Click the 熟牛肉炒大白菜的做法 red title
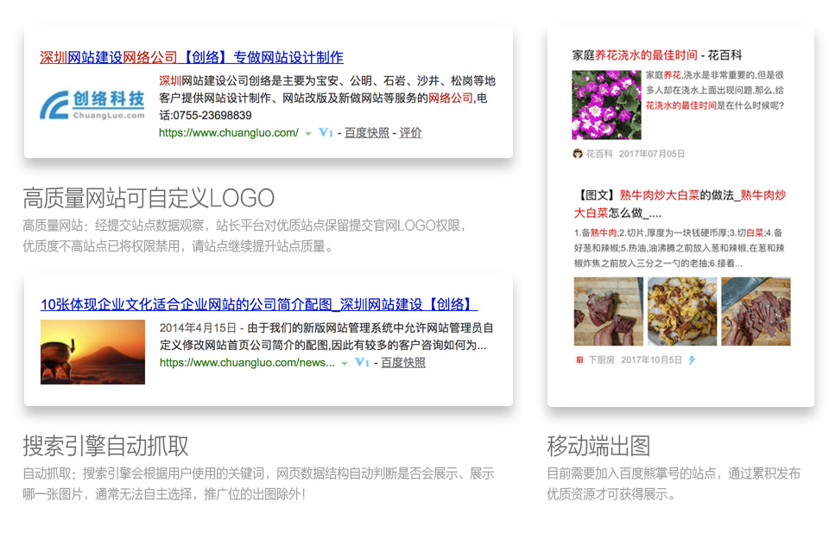The width and height of the screenshot is (829, 553). click(682, 194)
